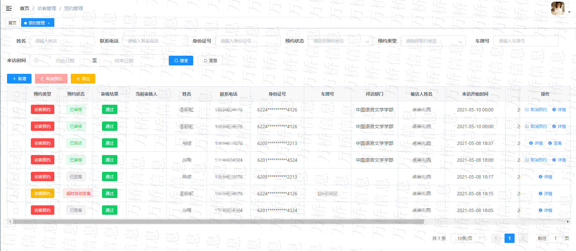The height and width of the screenshot is (251, 576).
Task: Click 签离 in the 已到访 row
Action: click(x=555, y=143)
